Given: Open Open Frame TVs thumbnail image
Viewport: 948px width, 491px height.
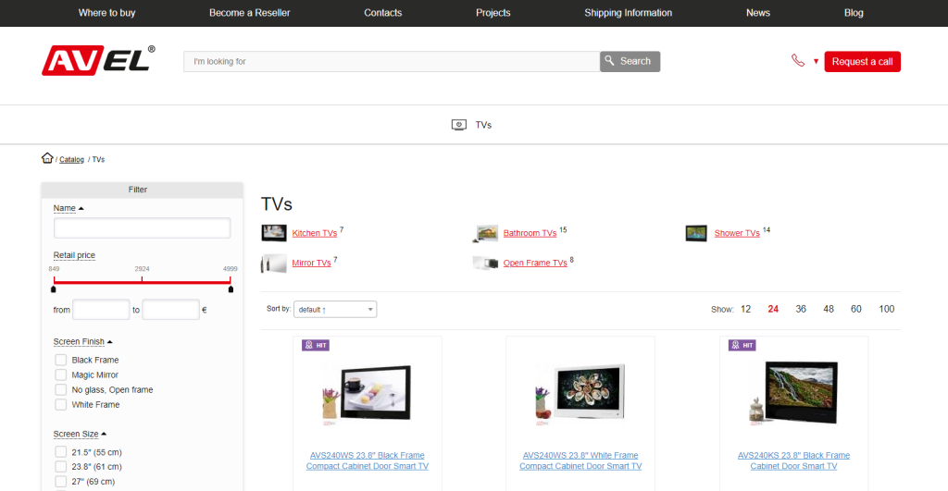Looking at the screenshot, I should tap(485, 264).
